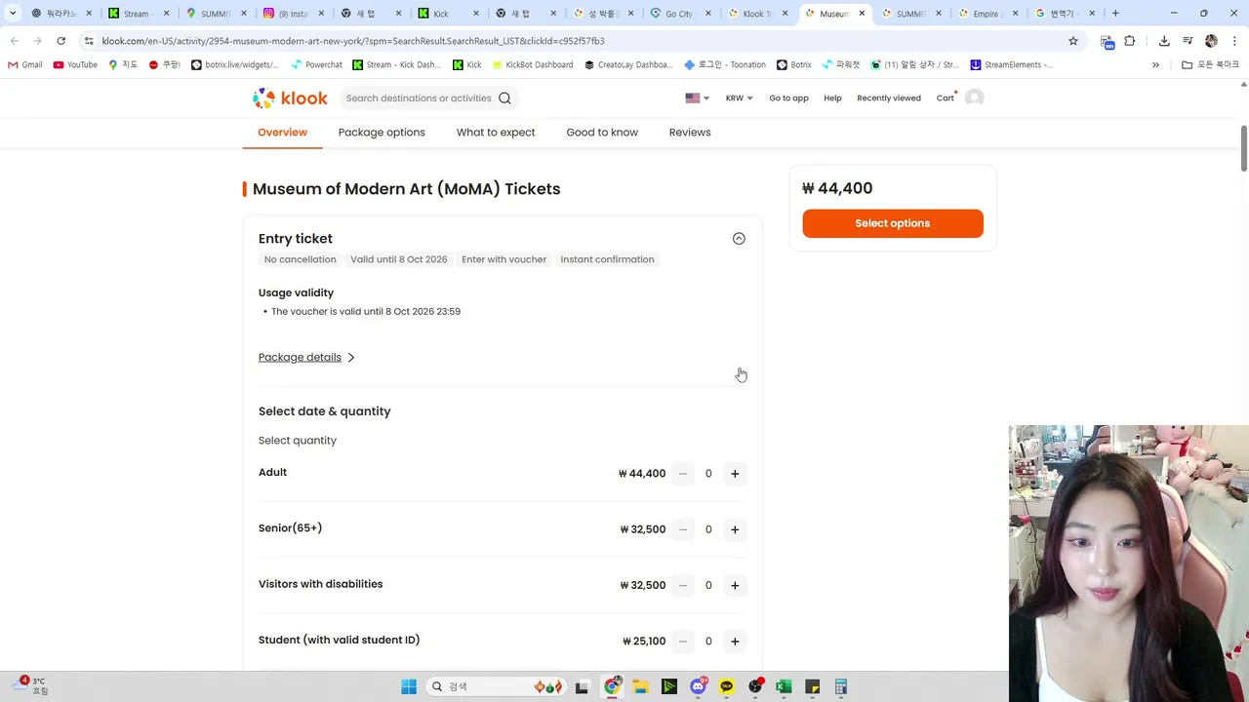Go to the Package options tab
The height and width of the screenshot is (702, 1249).
(x=382, y=132)
